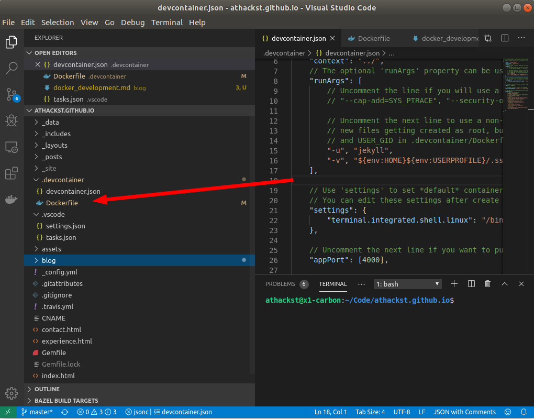Open Source Control view with 6 changes

[x=13, y=95]
